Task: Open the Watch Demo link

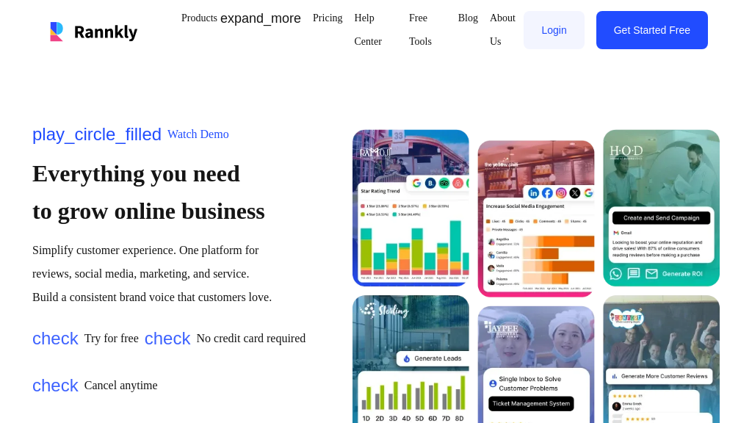Action: pos(198,134)
